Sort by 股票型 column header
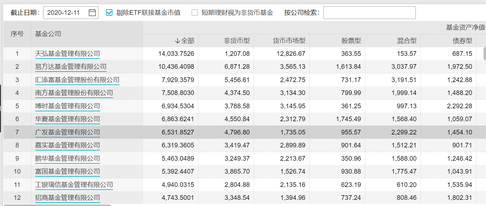 pyautogui.click(x=351, y=41)
